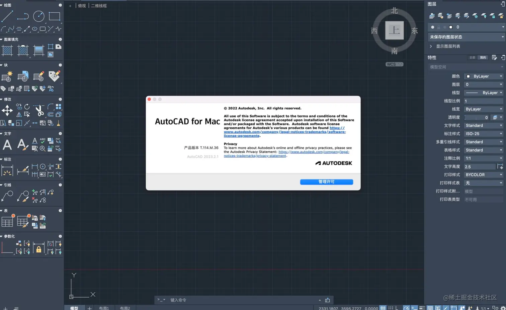
Task: Click the spell check ABC icon
Action: pyautogui.click(x=43, y=141)
